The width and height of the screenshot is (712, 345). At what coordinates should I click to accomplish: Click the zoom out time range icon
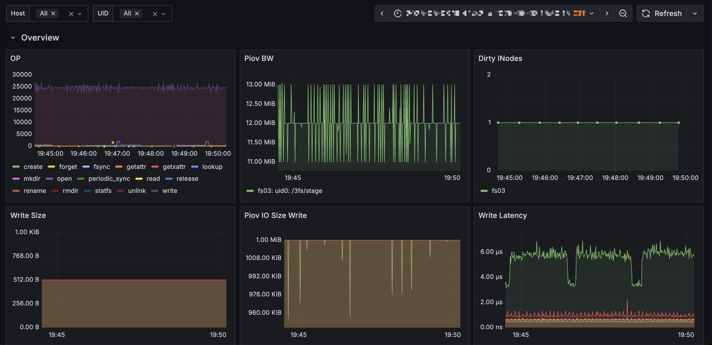pos(623,13)
